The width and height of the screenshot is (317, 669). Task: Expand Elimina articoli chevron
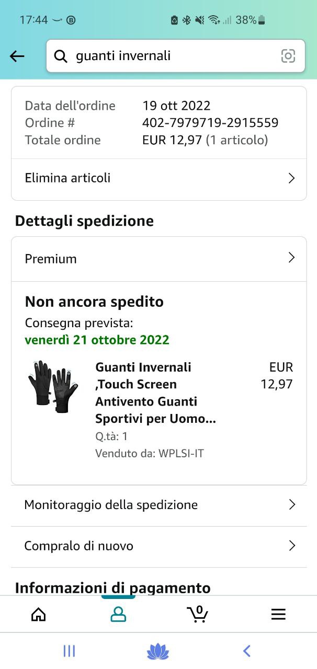point(292,178)
